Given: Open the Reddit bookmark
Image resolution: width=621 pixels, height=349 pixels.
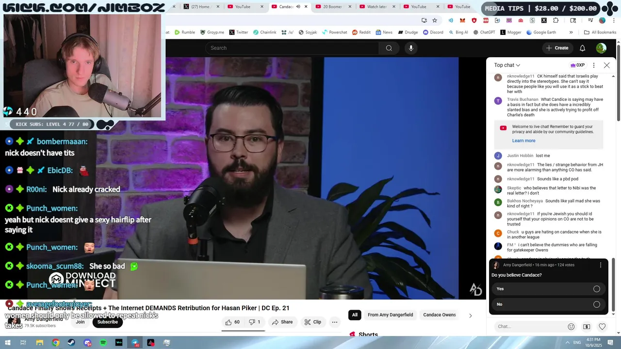Looking at the screenshot, I should 361,32.
